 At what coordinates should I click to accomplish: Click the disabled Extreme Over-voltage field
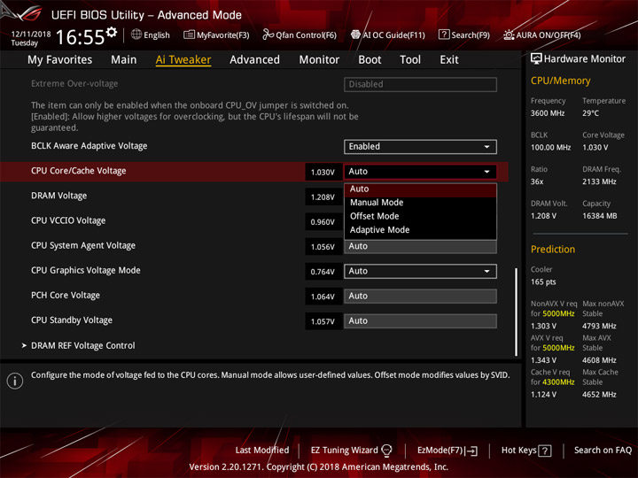click(x=420, y=85)
